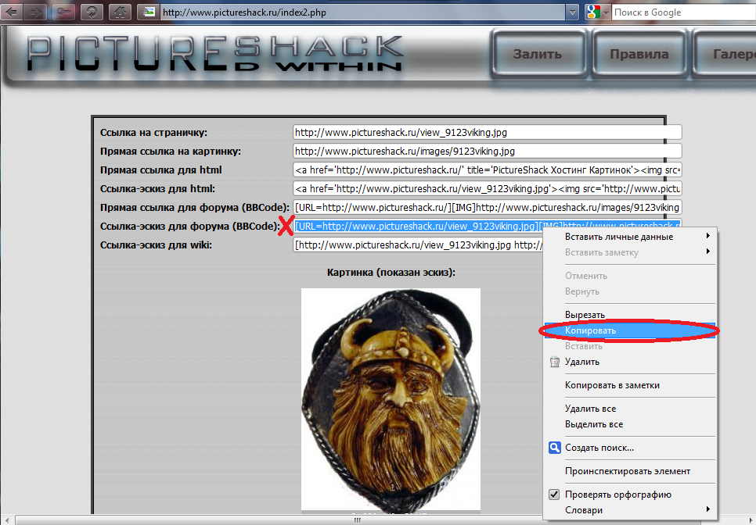Click the browser address bar
756x525 pixels.
click(362, 12)
